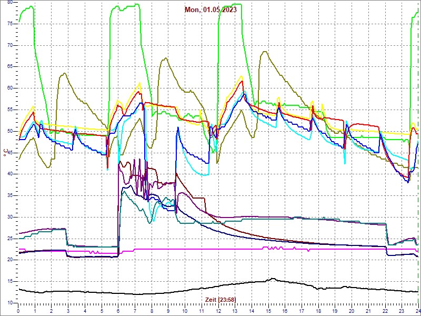Select hour 14 on the time axis
The image size is (421, 316).
(x=252, y=310)
